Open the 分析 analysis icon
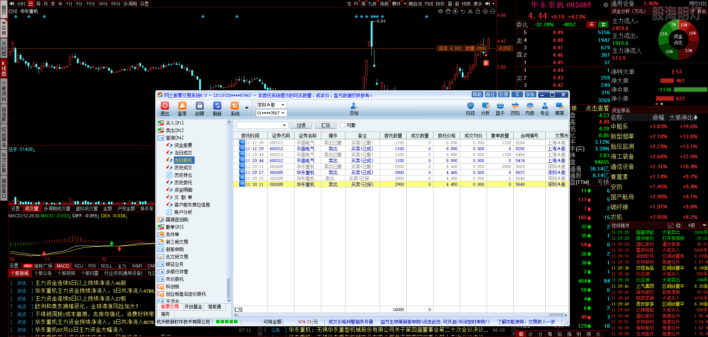 point(485,108)
